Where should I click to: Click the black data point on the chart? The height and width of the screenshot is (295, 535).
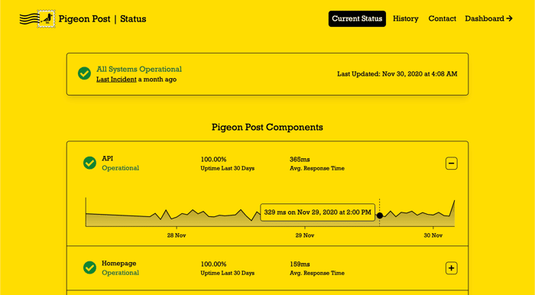(379, 216)
